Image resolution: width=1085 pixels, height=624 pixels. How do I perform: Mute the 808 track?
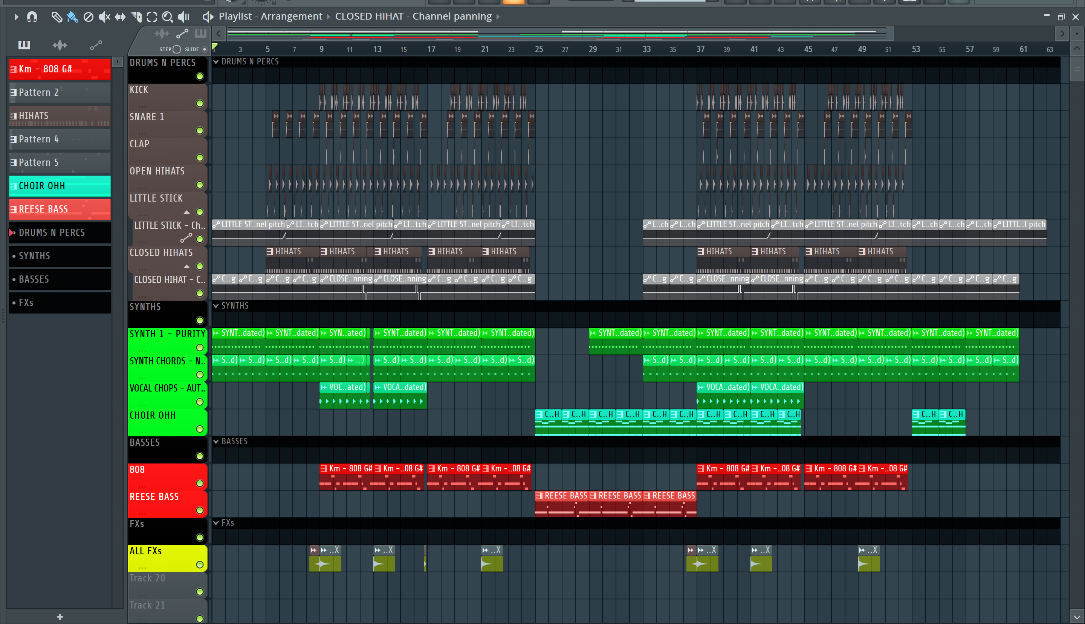[200, 483]
